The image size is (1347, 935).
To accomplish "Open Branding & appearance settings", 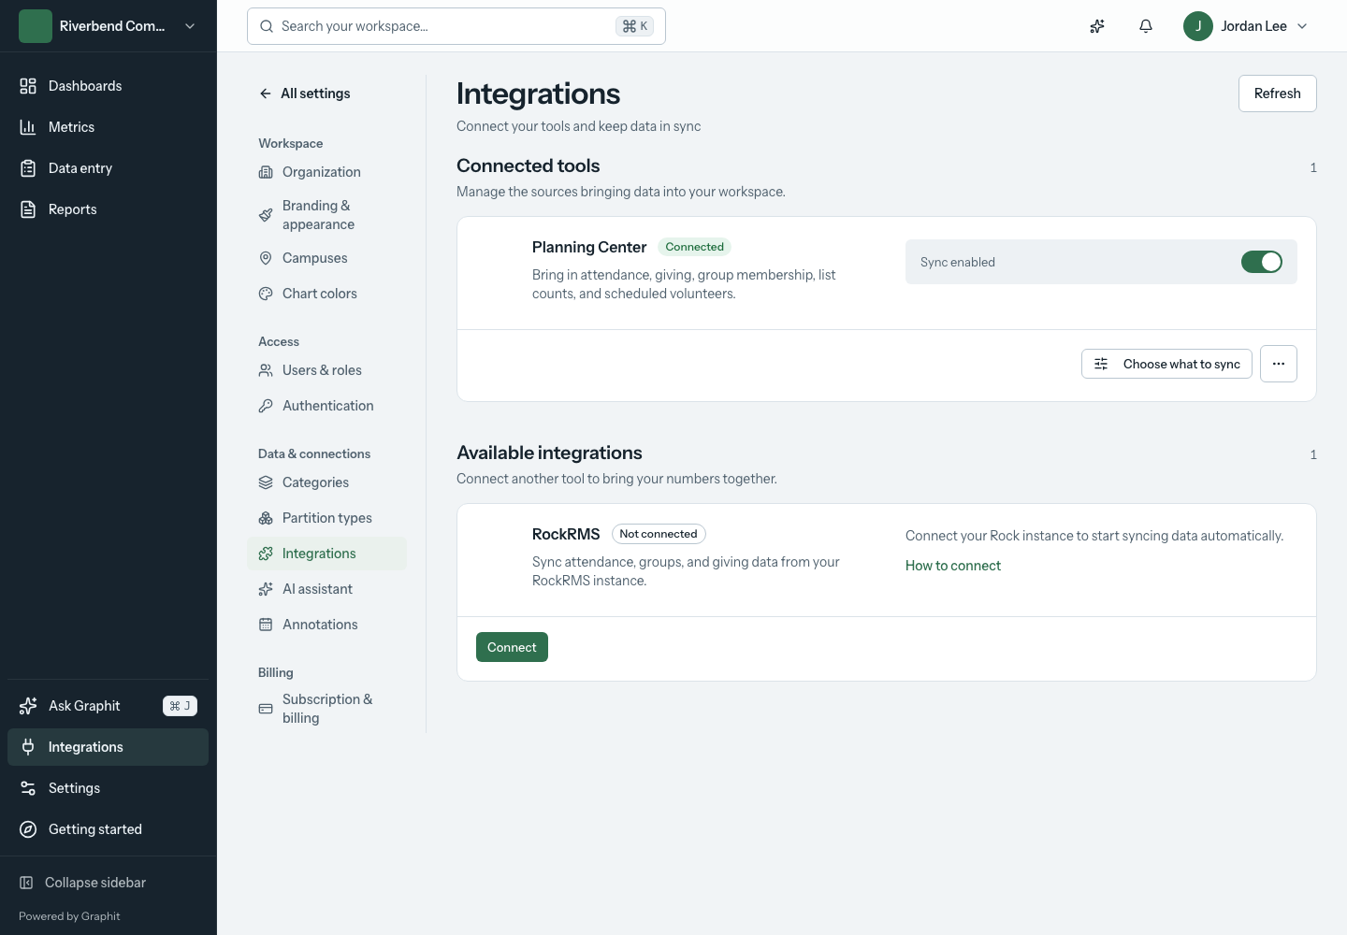I will 327,215.
